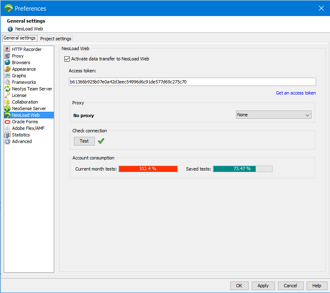Click the Appearance palette icon
This screenshot has width=330, height=293.
point(7,69)
